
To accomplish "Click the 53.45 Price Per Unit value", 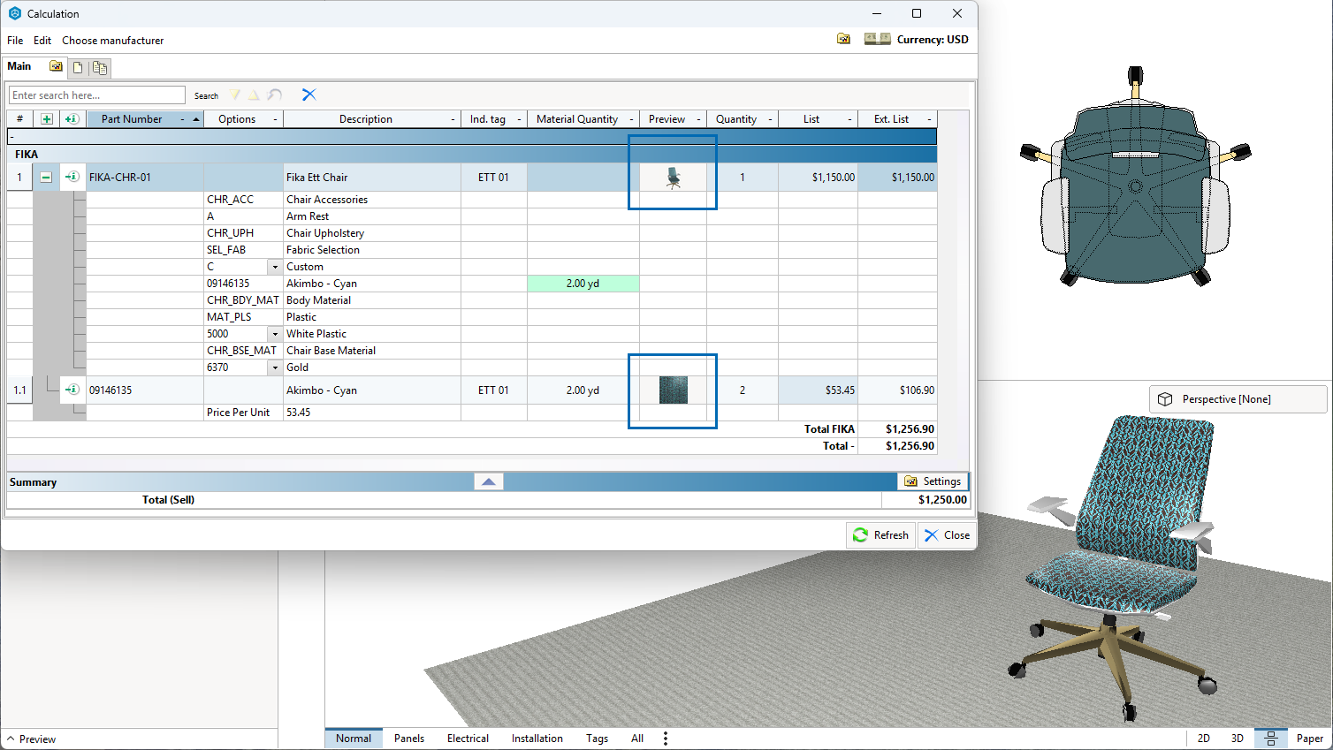I will (299, 413).
